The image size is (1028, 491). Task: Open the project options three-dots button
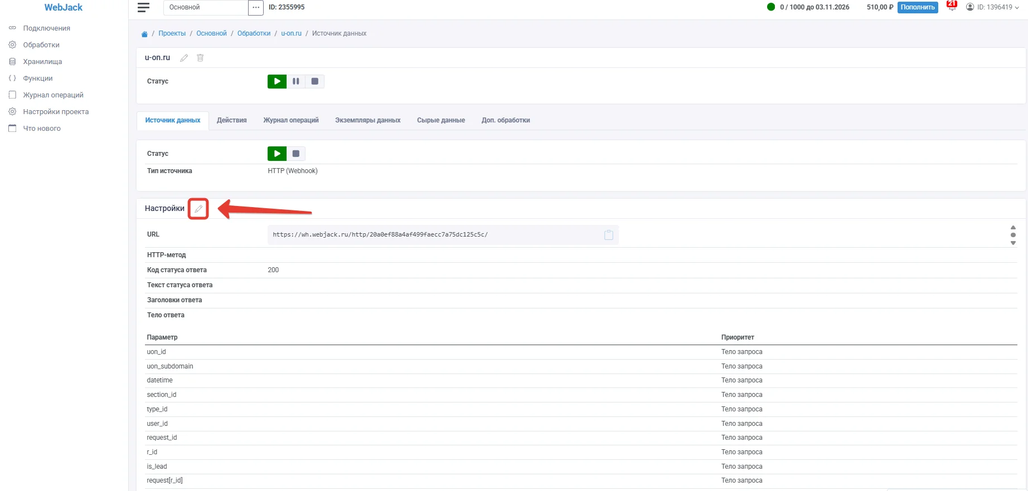pos(256,7)
